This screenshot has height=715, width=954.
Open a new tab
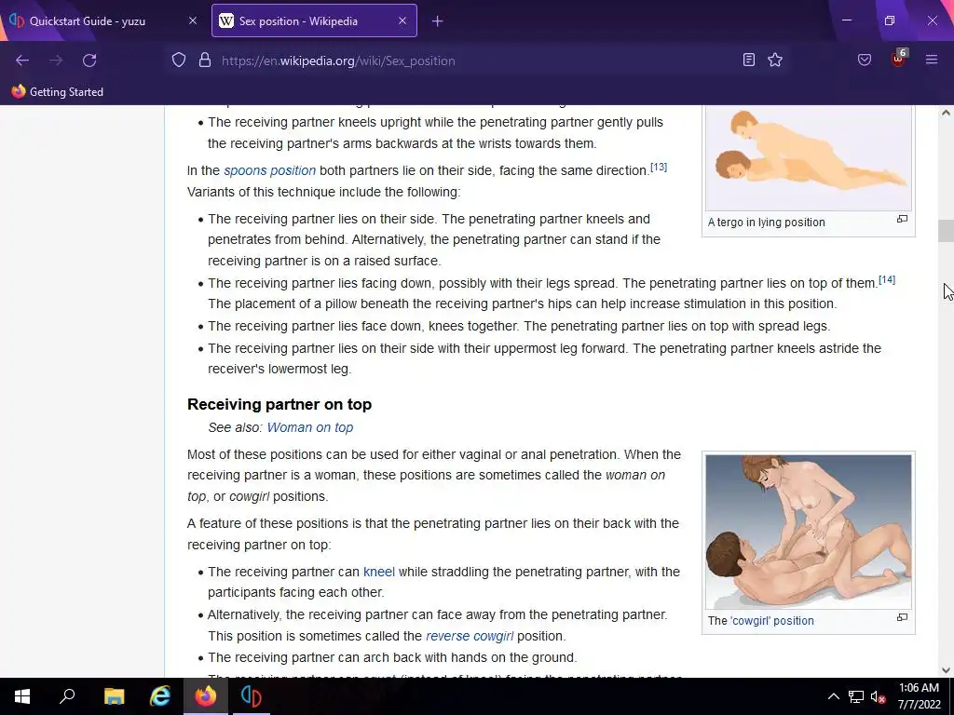click(438, 21)
